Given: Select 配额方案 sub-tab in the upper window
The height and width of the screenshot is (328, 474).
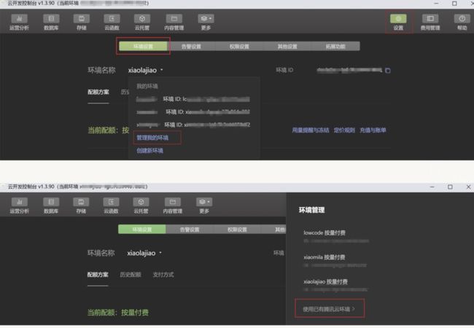Looking at the screenshot, I should 98,92.
